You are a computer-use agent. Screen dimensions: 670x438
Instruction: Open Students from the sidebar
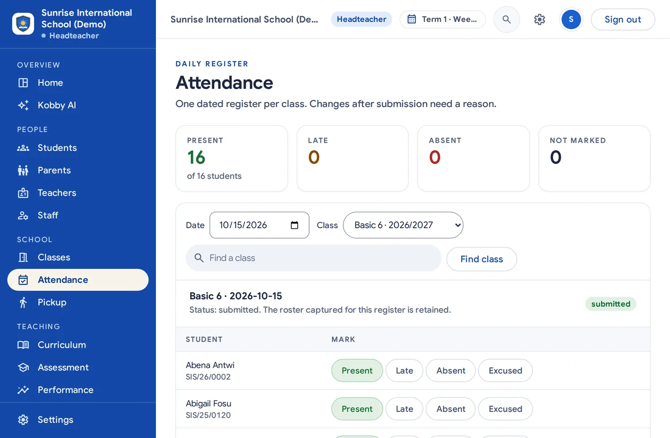pos(78,148)
